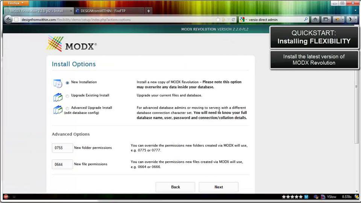The height and width of the screenshot is (203, 361).
Task: Click the Greasemonkey-style monkey icon in status bar
Action: click(316, 197)
